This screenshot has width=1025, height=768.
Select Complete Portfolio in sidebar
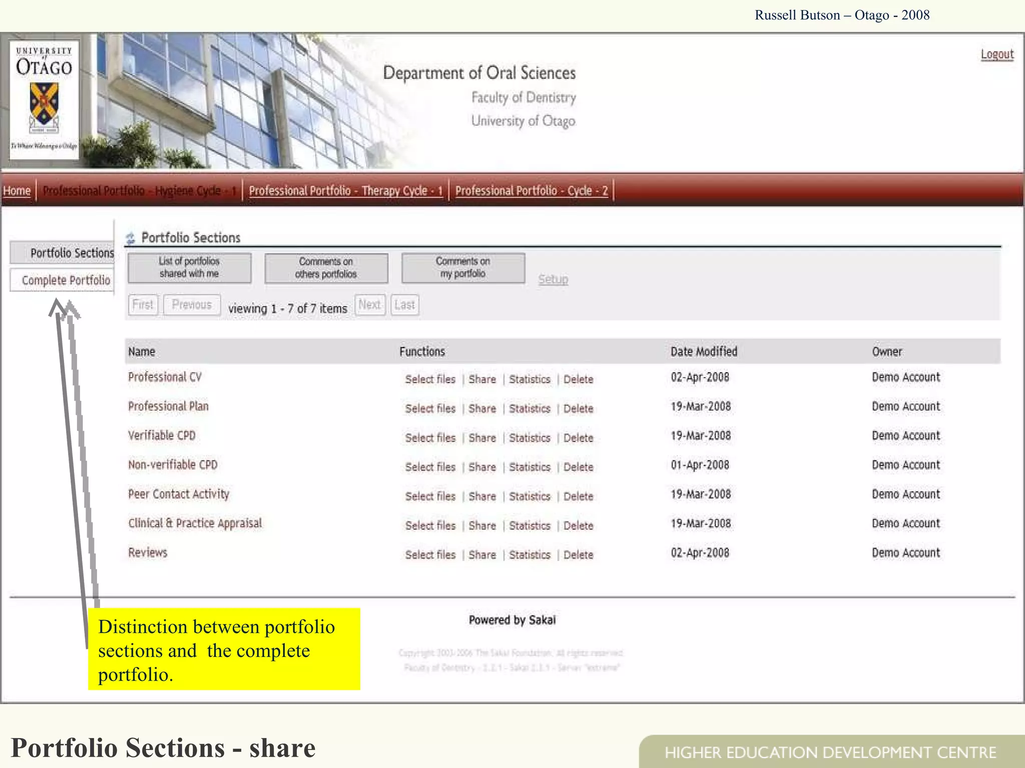pyautogui.click(x=66, y=280)
